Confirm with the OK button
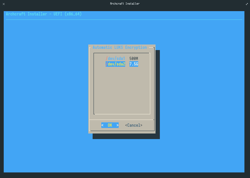 110,125
